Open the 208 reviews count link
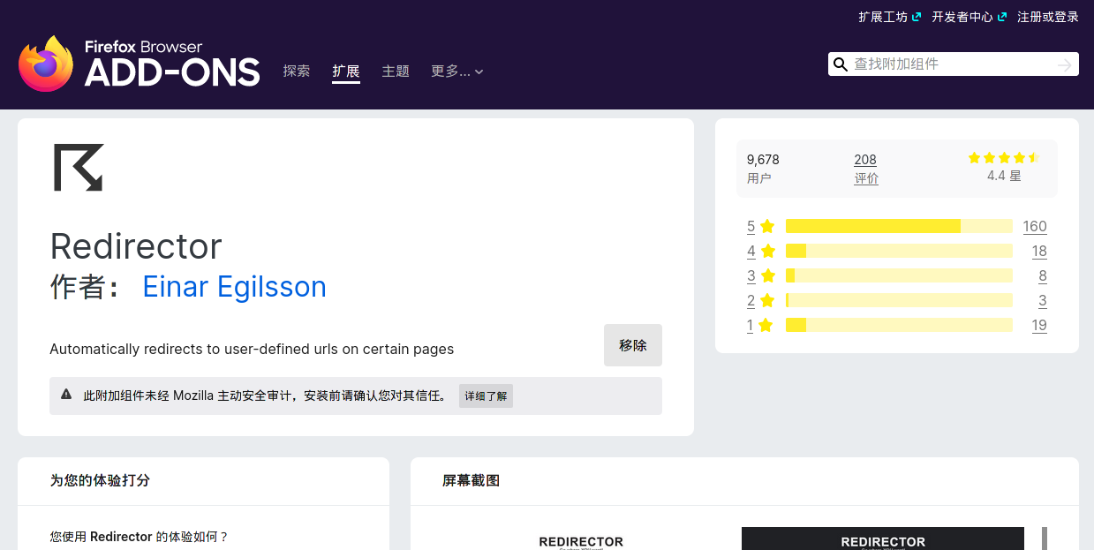This screenshot has width=1094, height=550. (865, 160)
